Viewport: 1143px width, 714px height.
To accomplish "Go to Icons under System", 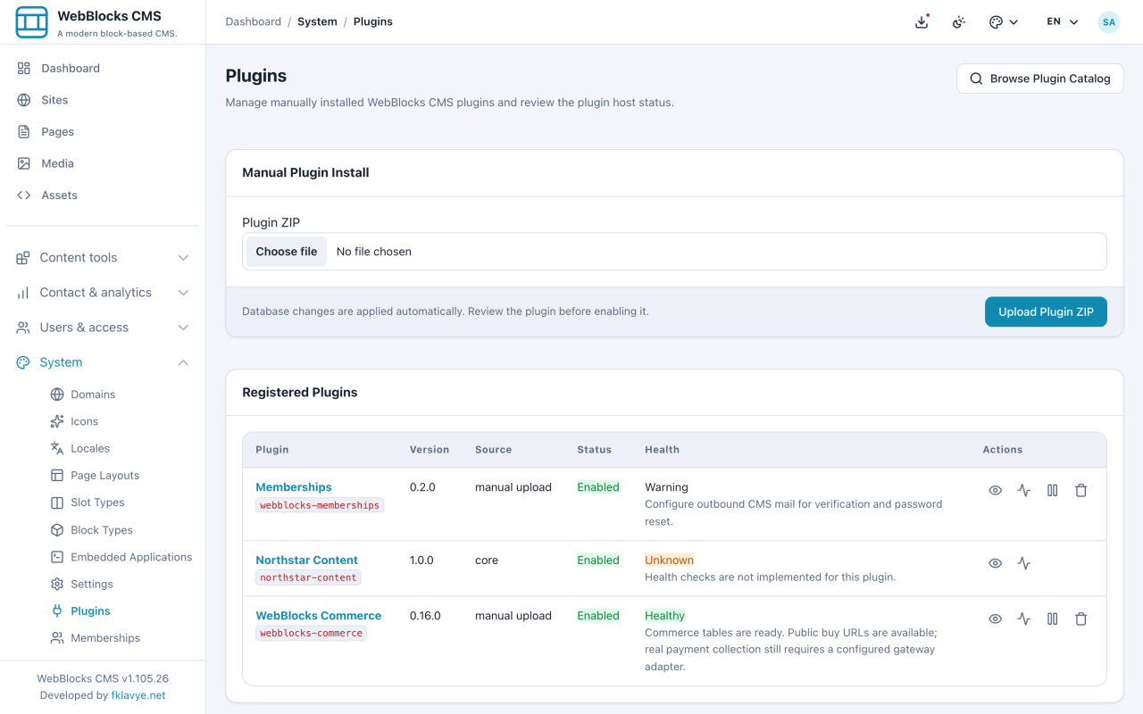I will click(84, 421).
